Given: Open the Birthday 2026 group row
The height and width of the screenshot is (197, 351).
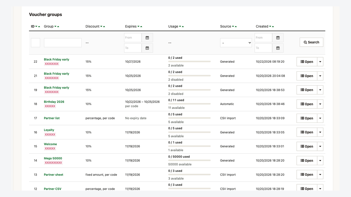Looking at the screenshot, I should tap(307, 104).
